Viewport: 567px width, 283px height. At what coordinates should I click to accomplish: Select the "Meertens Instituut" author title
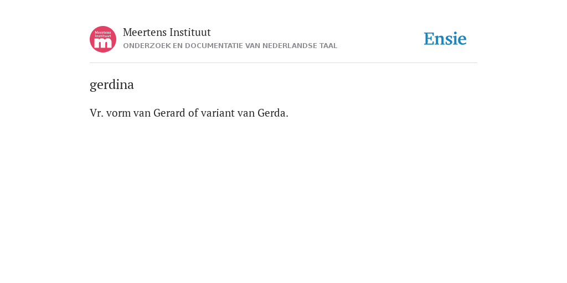tap(167, 32)
